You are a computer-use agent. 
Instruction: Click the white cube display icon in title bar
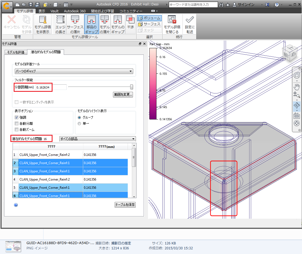point(56,5)
